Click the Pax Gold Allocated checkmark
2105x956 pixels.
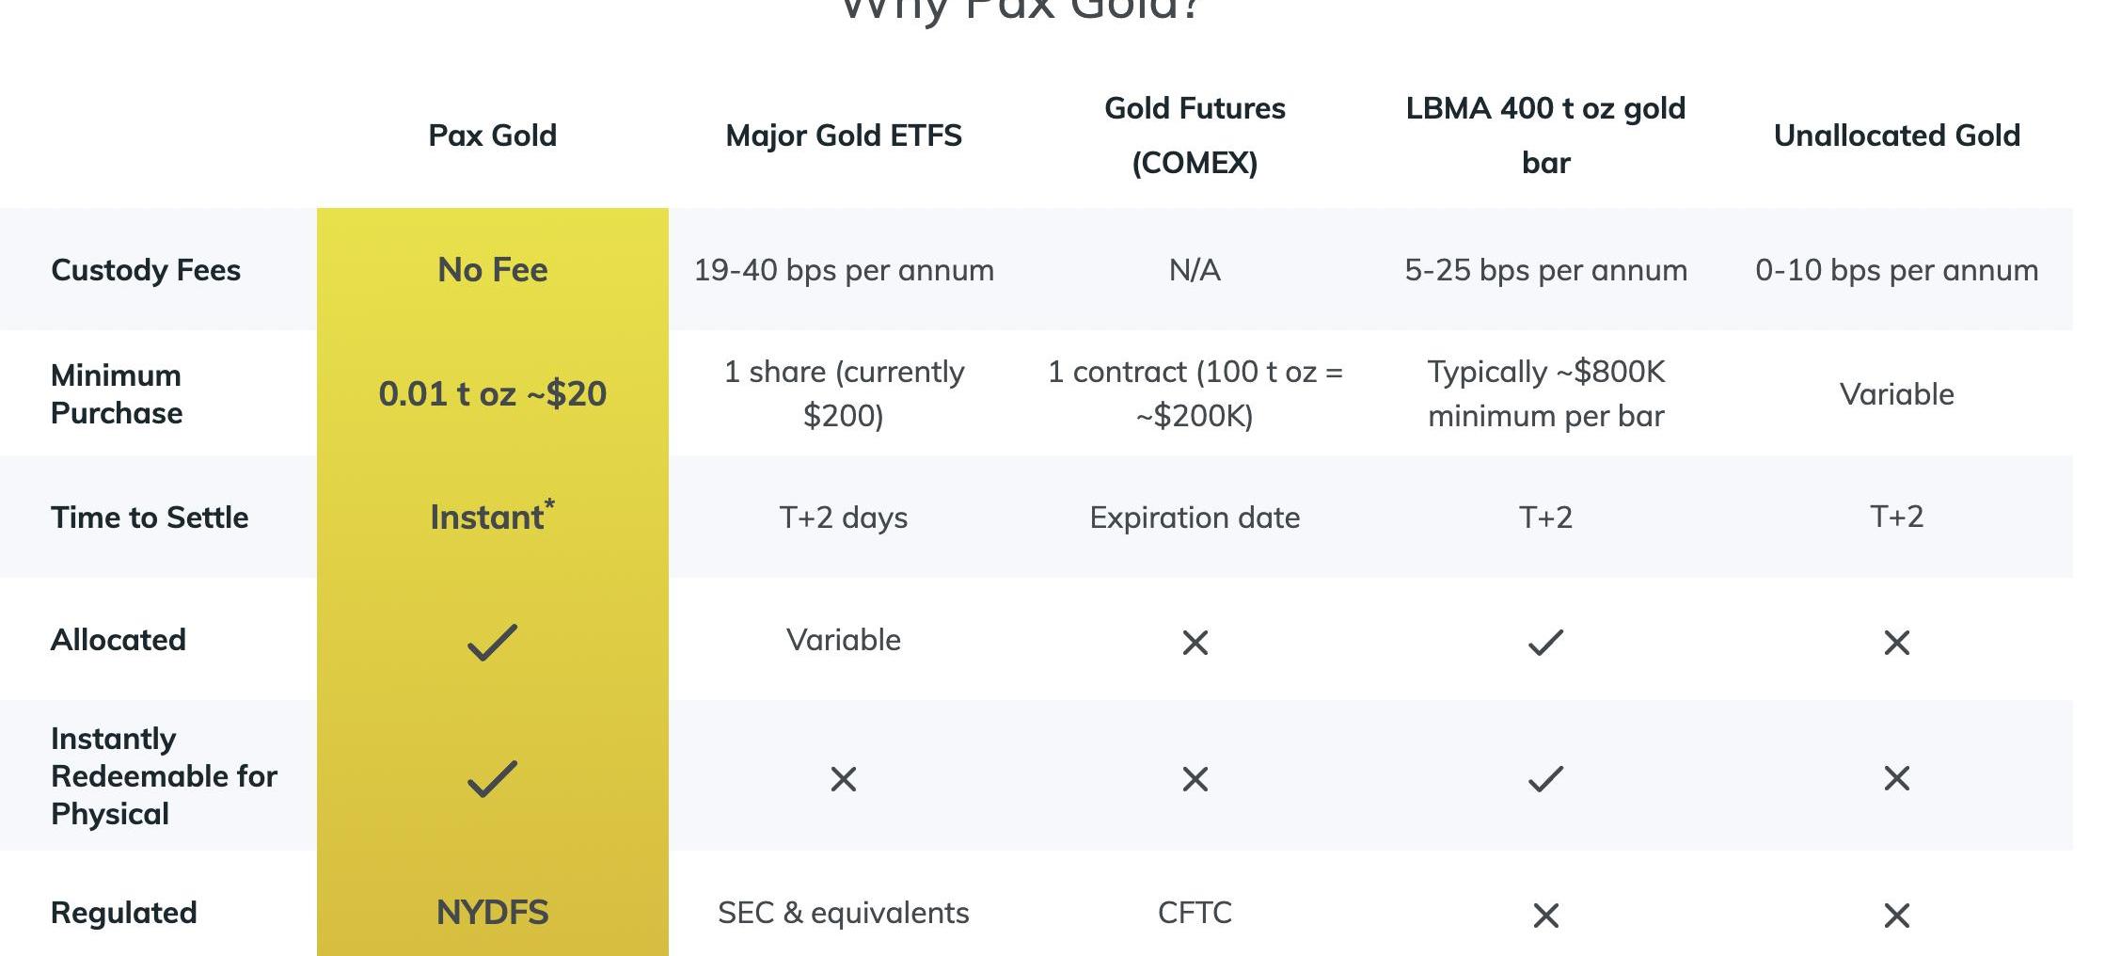(x=492, y=643)
